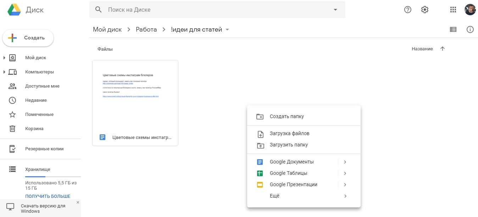Image resolution: width=478 pixels, height=217 pixels.
Task: Open search options dropdown arrow
Action: click(x=335, y=10)
